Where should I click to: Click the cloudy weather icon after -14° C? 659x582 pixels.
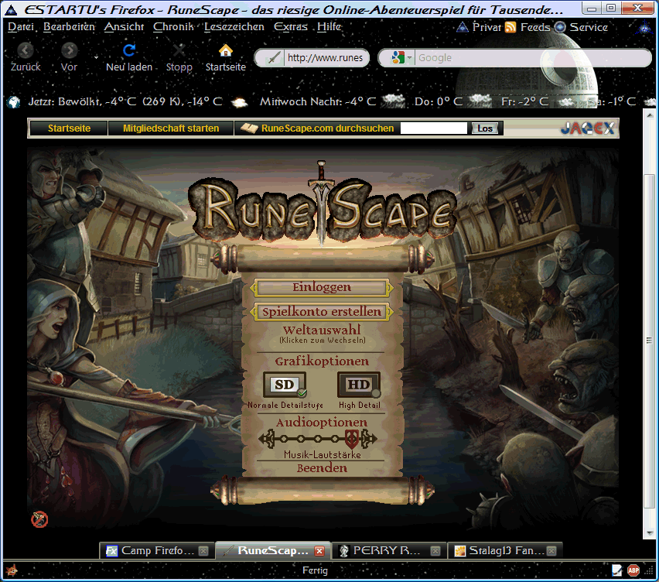(239, 102)
